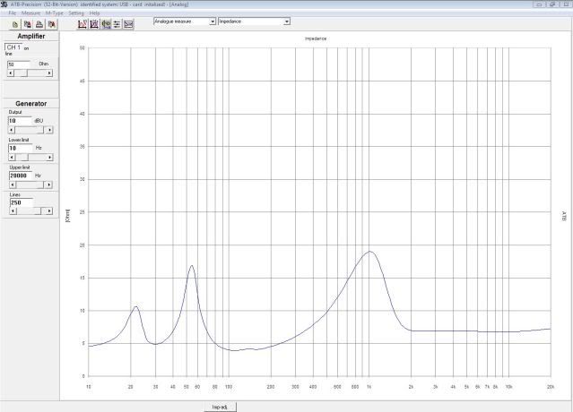Open the M-Type menu
The height and width of the screenshot is (412, 573).
[54, 13]
